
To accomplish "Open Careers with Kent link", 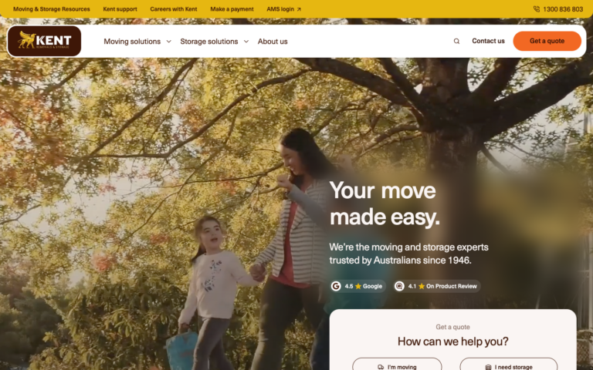I will pyautogui.click(x=174, y=9).
